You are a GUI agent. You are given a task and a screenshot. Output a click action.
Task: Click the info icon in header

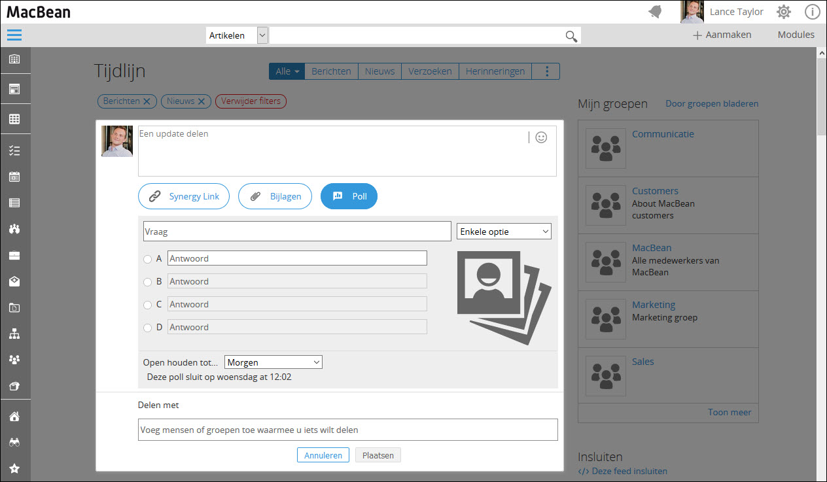(812, 12)
